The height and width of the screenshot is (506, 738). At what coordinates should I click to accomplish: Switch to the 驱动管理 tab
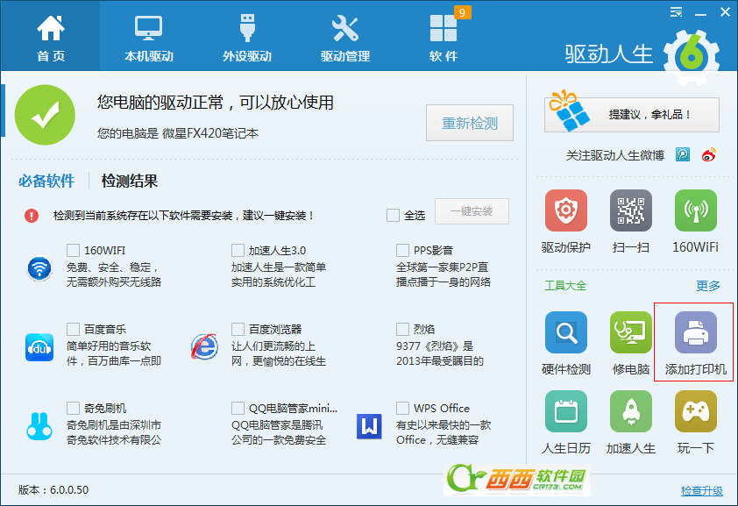[x=345, y=38]
